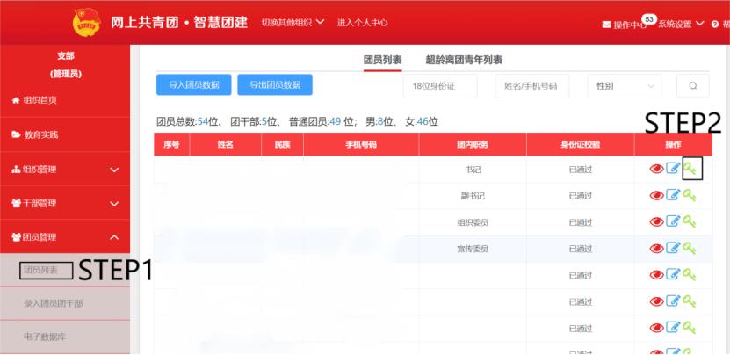Screen dimensions: 730x355
Task: Click the 手机号码 column header
Action: [361, 144]
